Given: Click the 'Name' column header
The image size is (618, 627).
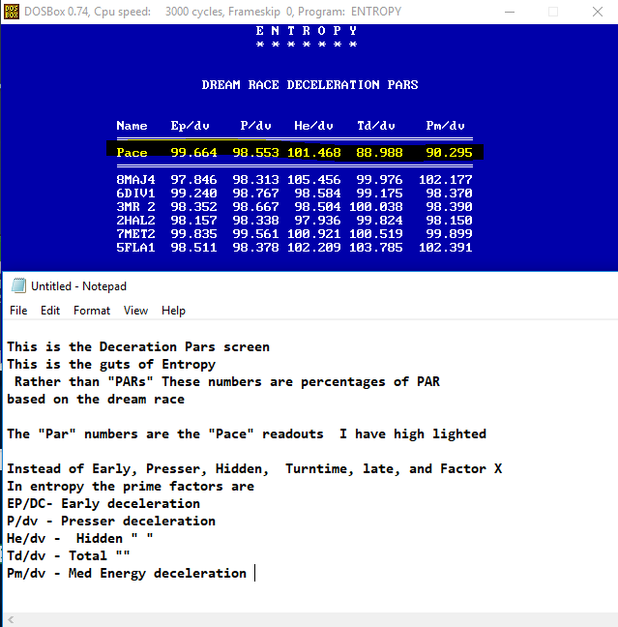Looking at the screenshot, I should 132,126.
